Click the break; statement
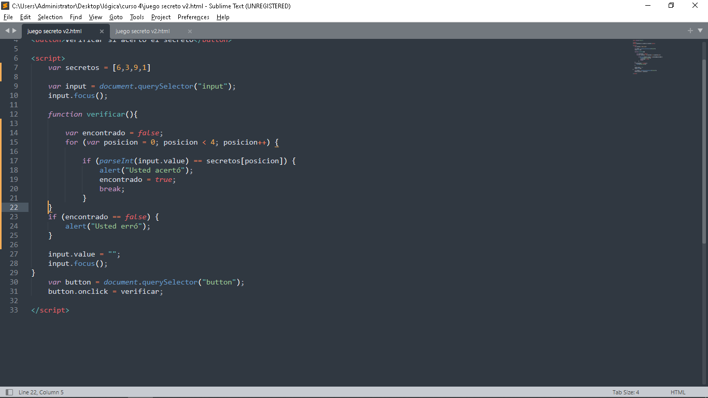Image resolution: width=708 pixels, height=398 pixels. [112, 189]
